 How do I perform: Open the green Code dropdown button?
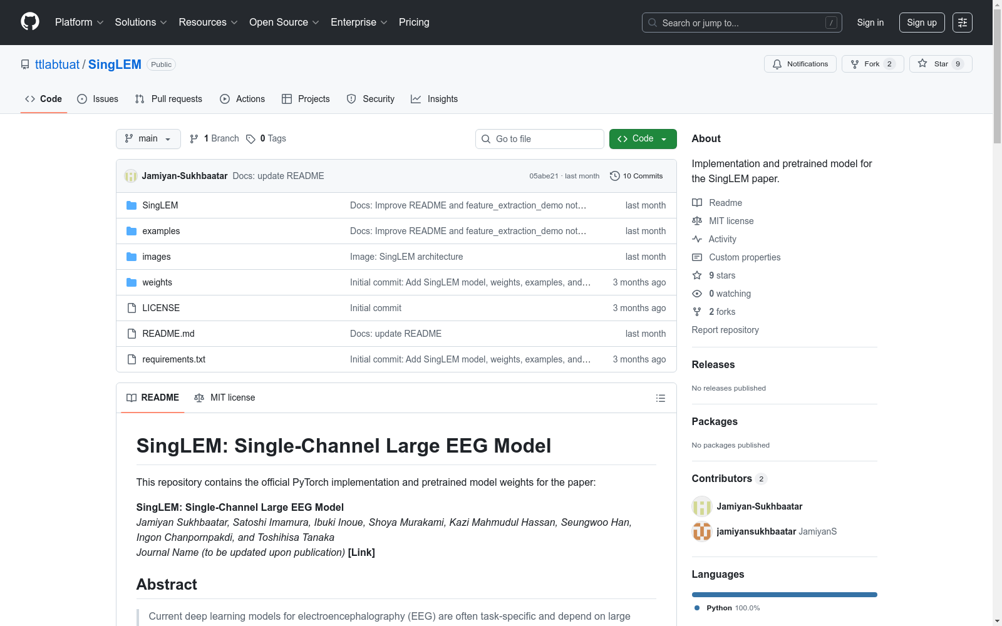click(643, 139)
